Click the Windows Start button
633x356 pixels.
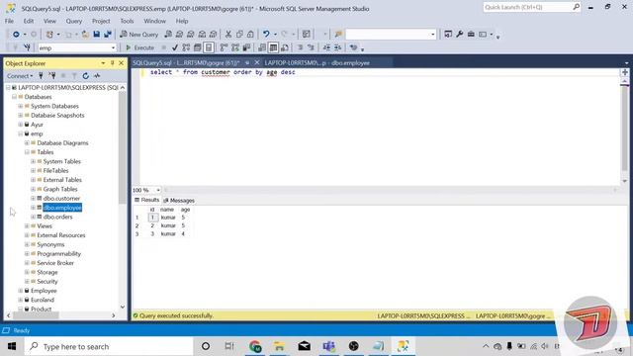coord(11,346)
